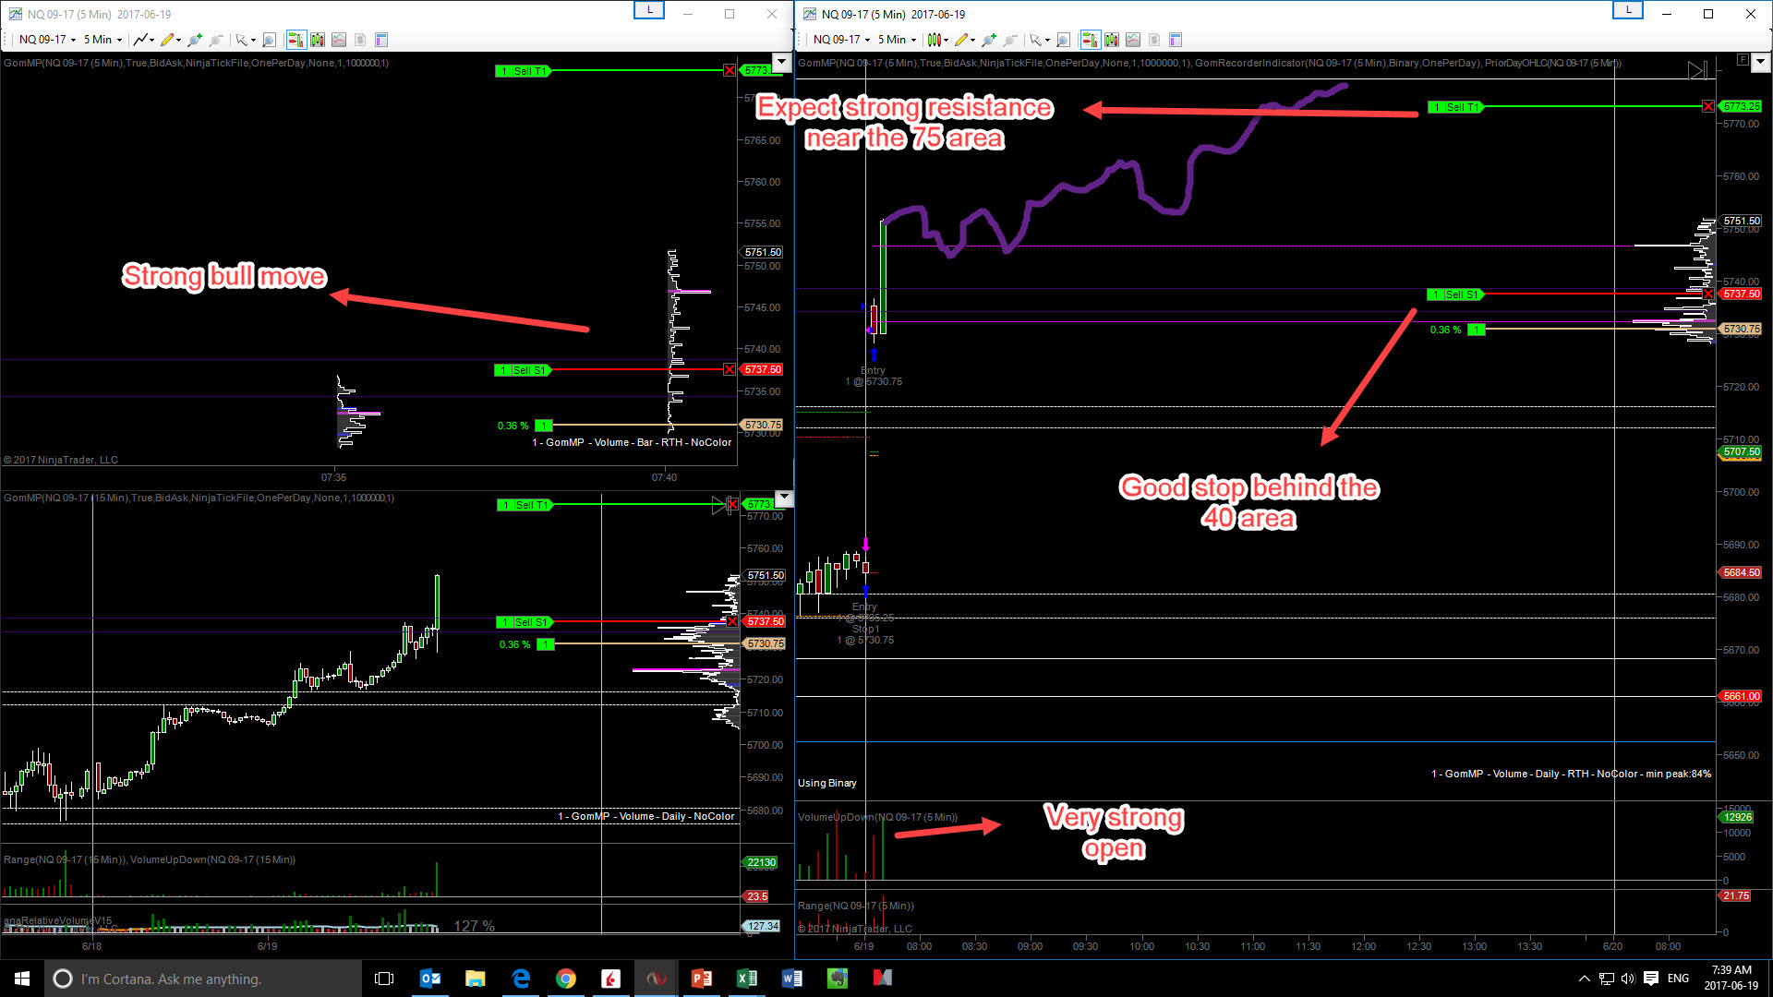Open Strategies icon in right chart window
Viewport: 1773px width, 997px height.
coord(1133,40)
